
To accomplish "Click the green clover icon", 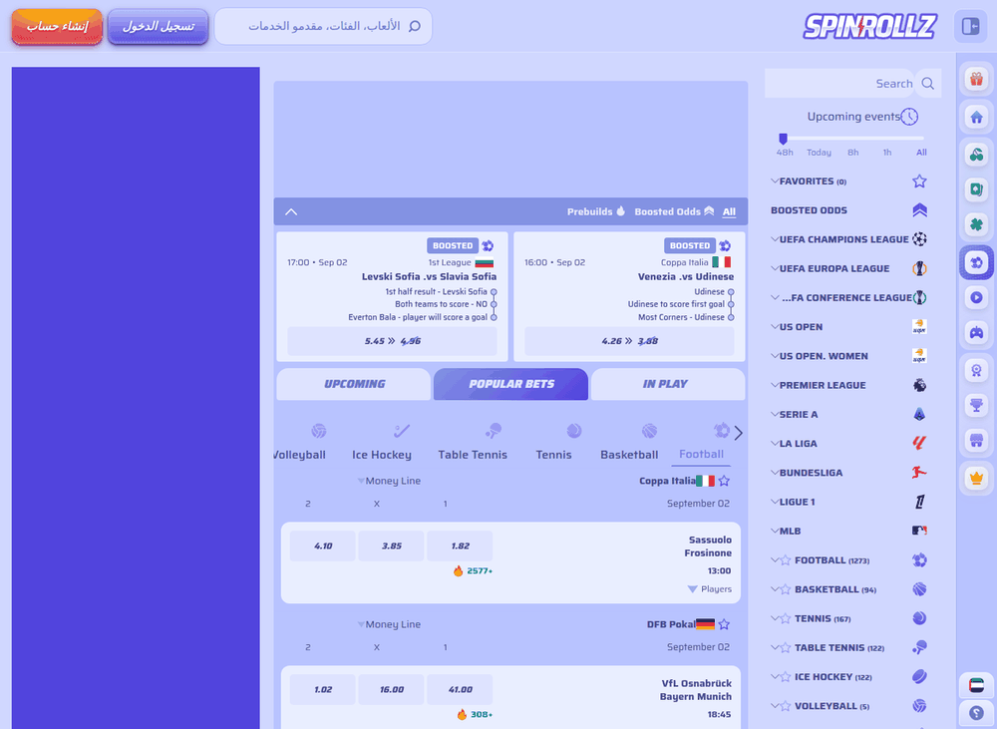I will (976, 224).
